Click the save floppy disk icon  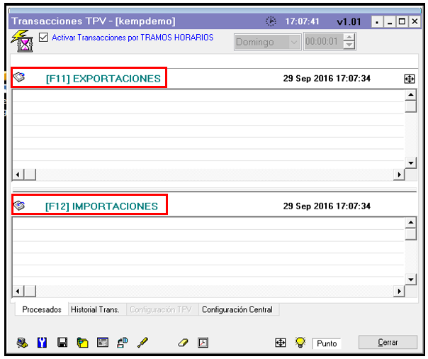[x=62, y=343]
